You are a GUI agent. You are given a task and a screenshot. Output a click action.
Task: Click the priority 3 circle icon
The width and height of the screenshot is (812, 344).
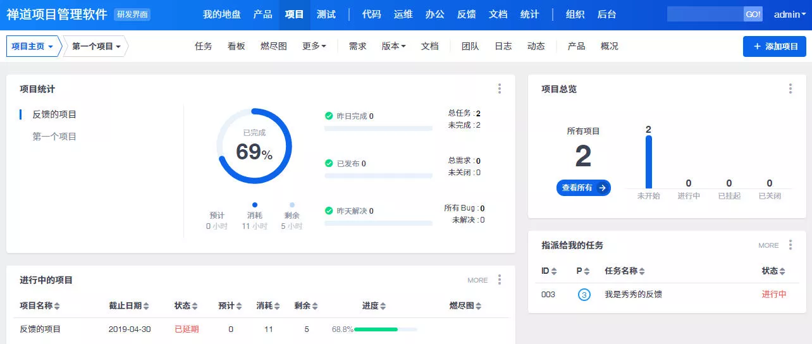(x=584, y=295)
